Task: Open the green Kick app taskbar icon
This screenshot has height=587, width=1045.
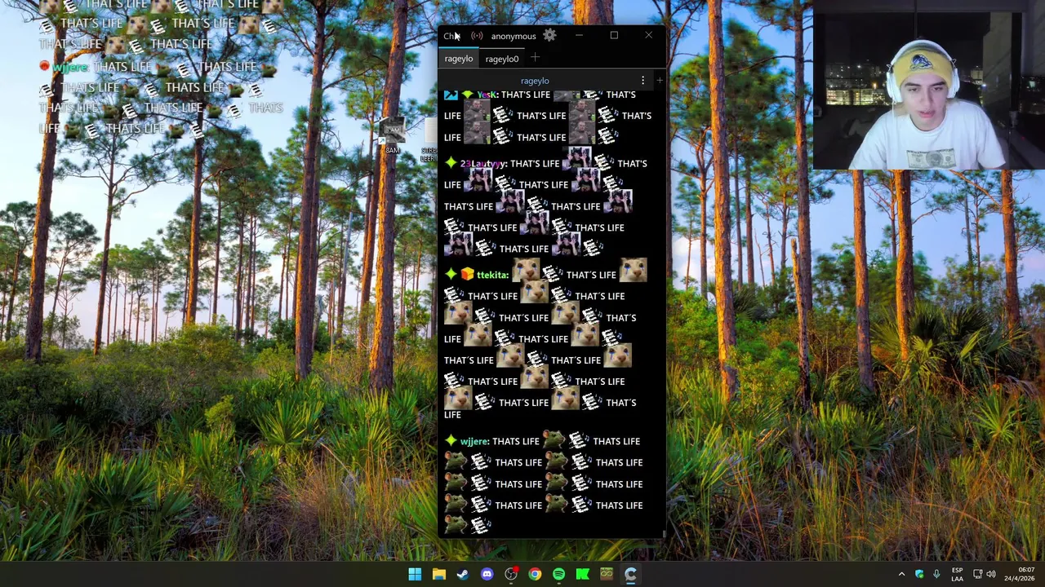Action: coord(583,574)
